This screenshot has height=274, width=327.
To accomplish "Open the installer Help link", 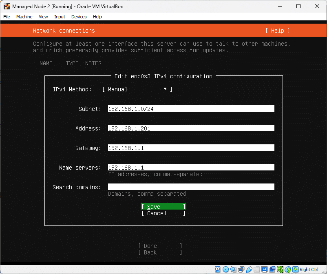I will coord(277,31).
